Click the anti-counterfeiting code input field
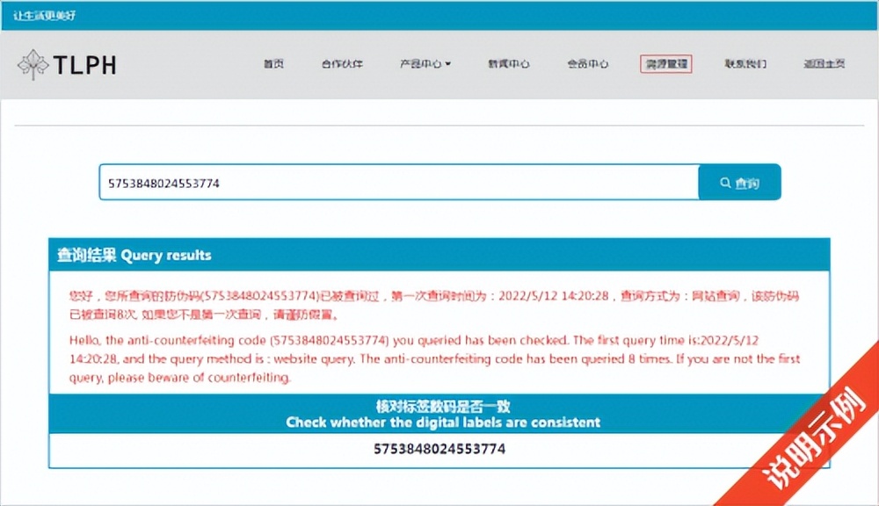 tap(396, 182)
